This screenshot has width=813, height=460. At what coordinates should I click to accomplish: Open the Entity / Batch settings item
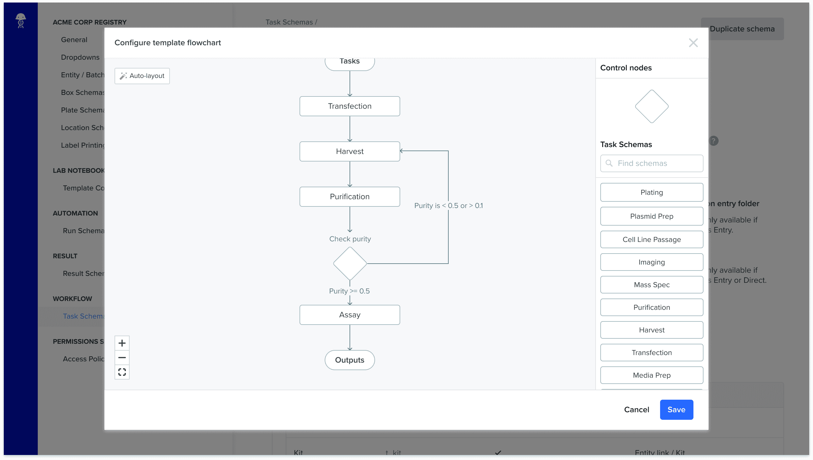pos(82,75)
